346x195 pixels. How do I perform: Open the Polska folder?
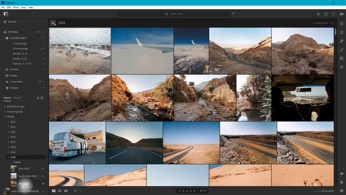pyautogui.click(x=17, y=162)
